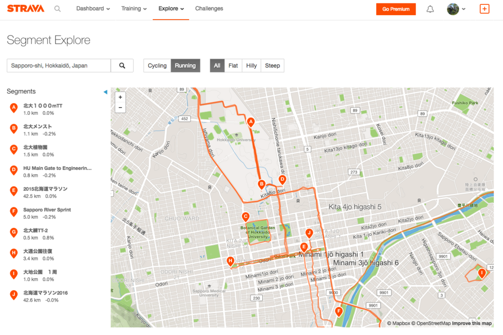Click list pin I for 大地公園 1周

click(x=13, y=274)
